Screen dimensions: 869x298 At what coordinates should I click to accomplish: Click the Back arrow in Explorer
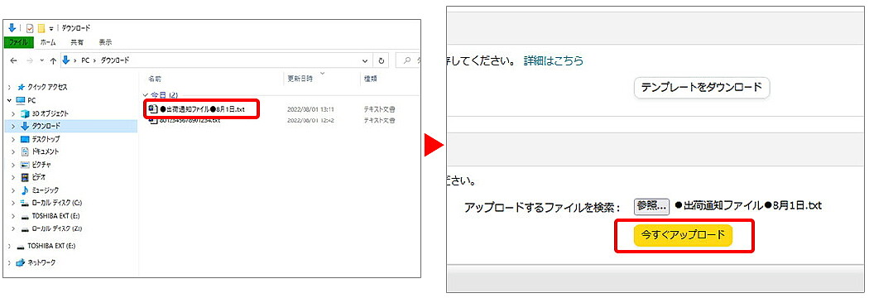pos(13,61)
